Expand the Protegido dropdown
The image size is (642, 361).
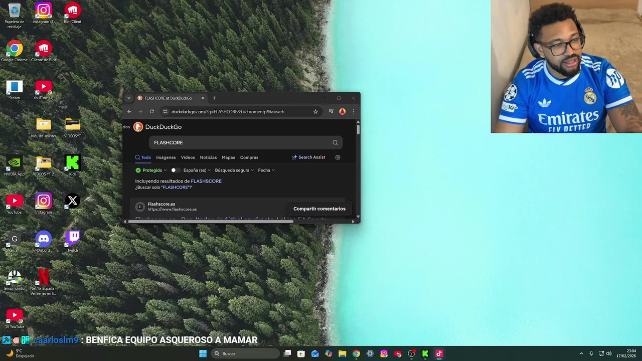[x=151, y=170]
